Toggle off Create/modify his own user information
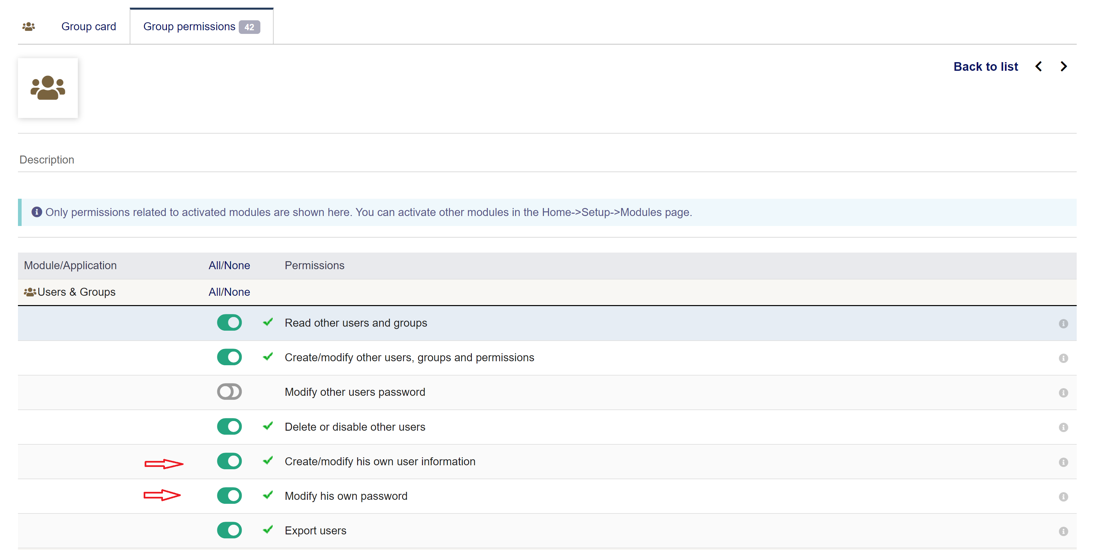This screenshot has width=1093, height=550. pyautogui.click(x=229, y=461)
